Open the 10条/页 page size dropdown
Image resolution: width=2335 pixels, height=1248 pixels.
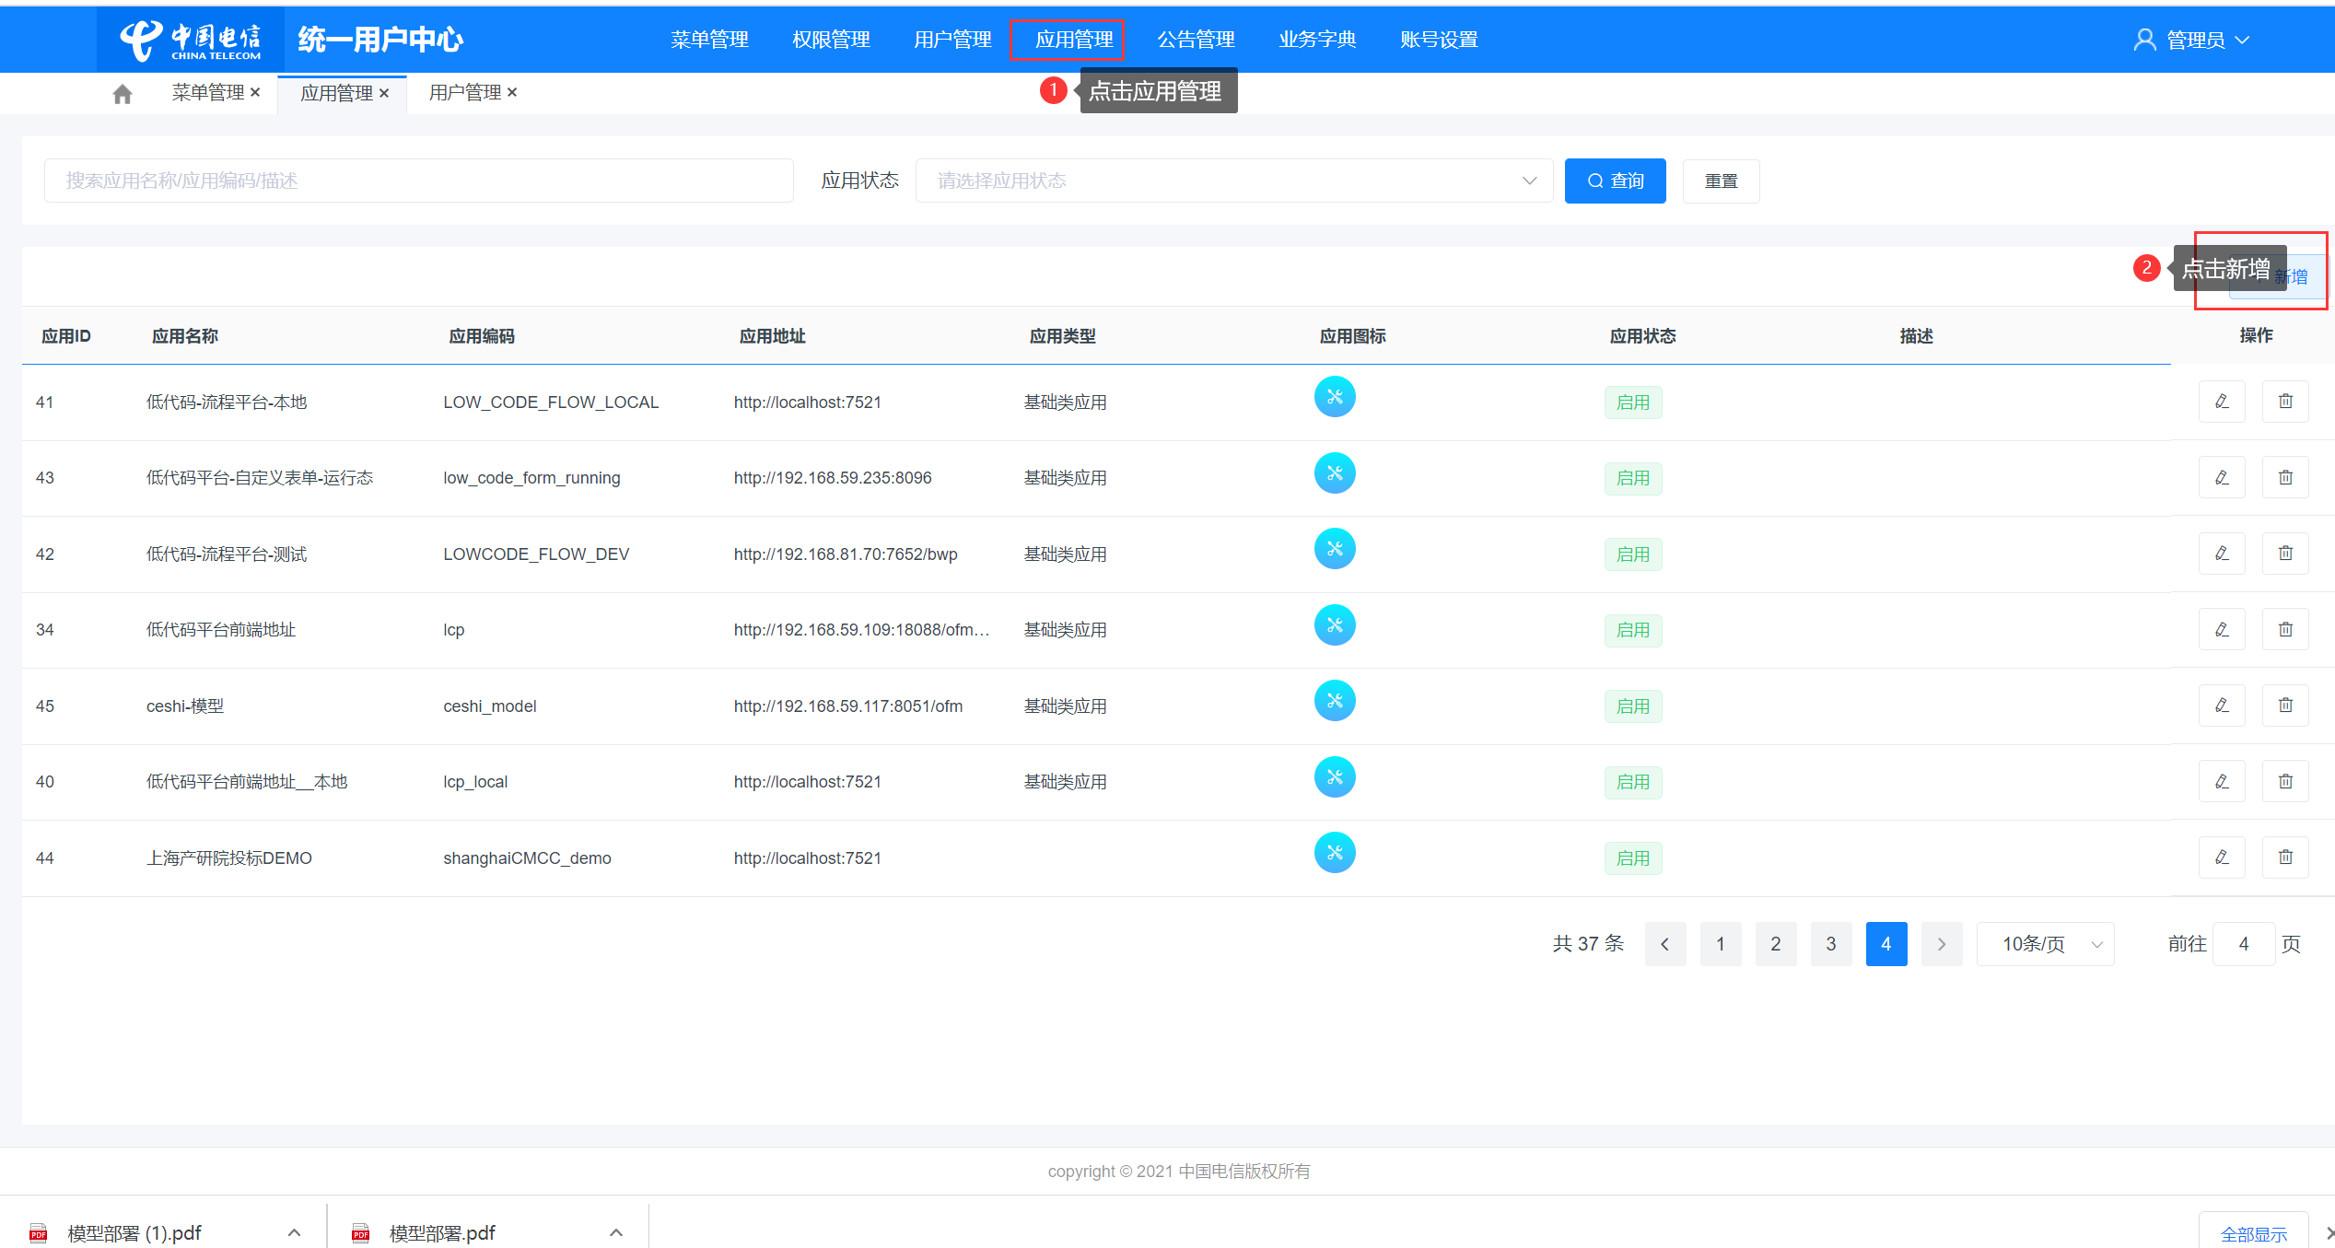coord(2045,944)
